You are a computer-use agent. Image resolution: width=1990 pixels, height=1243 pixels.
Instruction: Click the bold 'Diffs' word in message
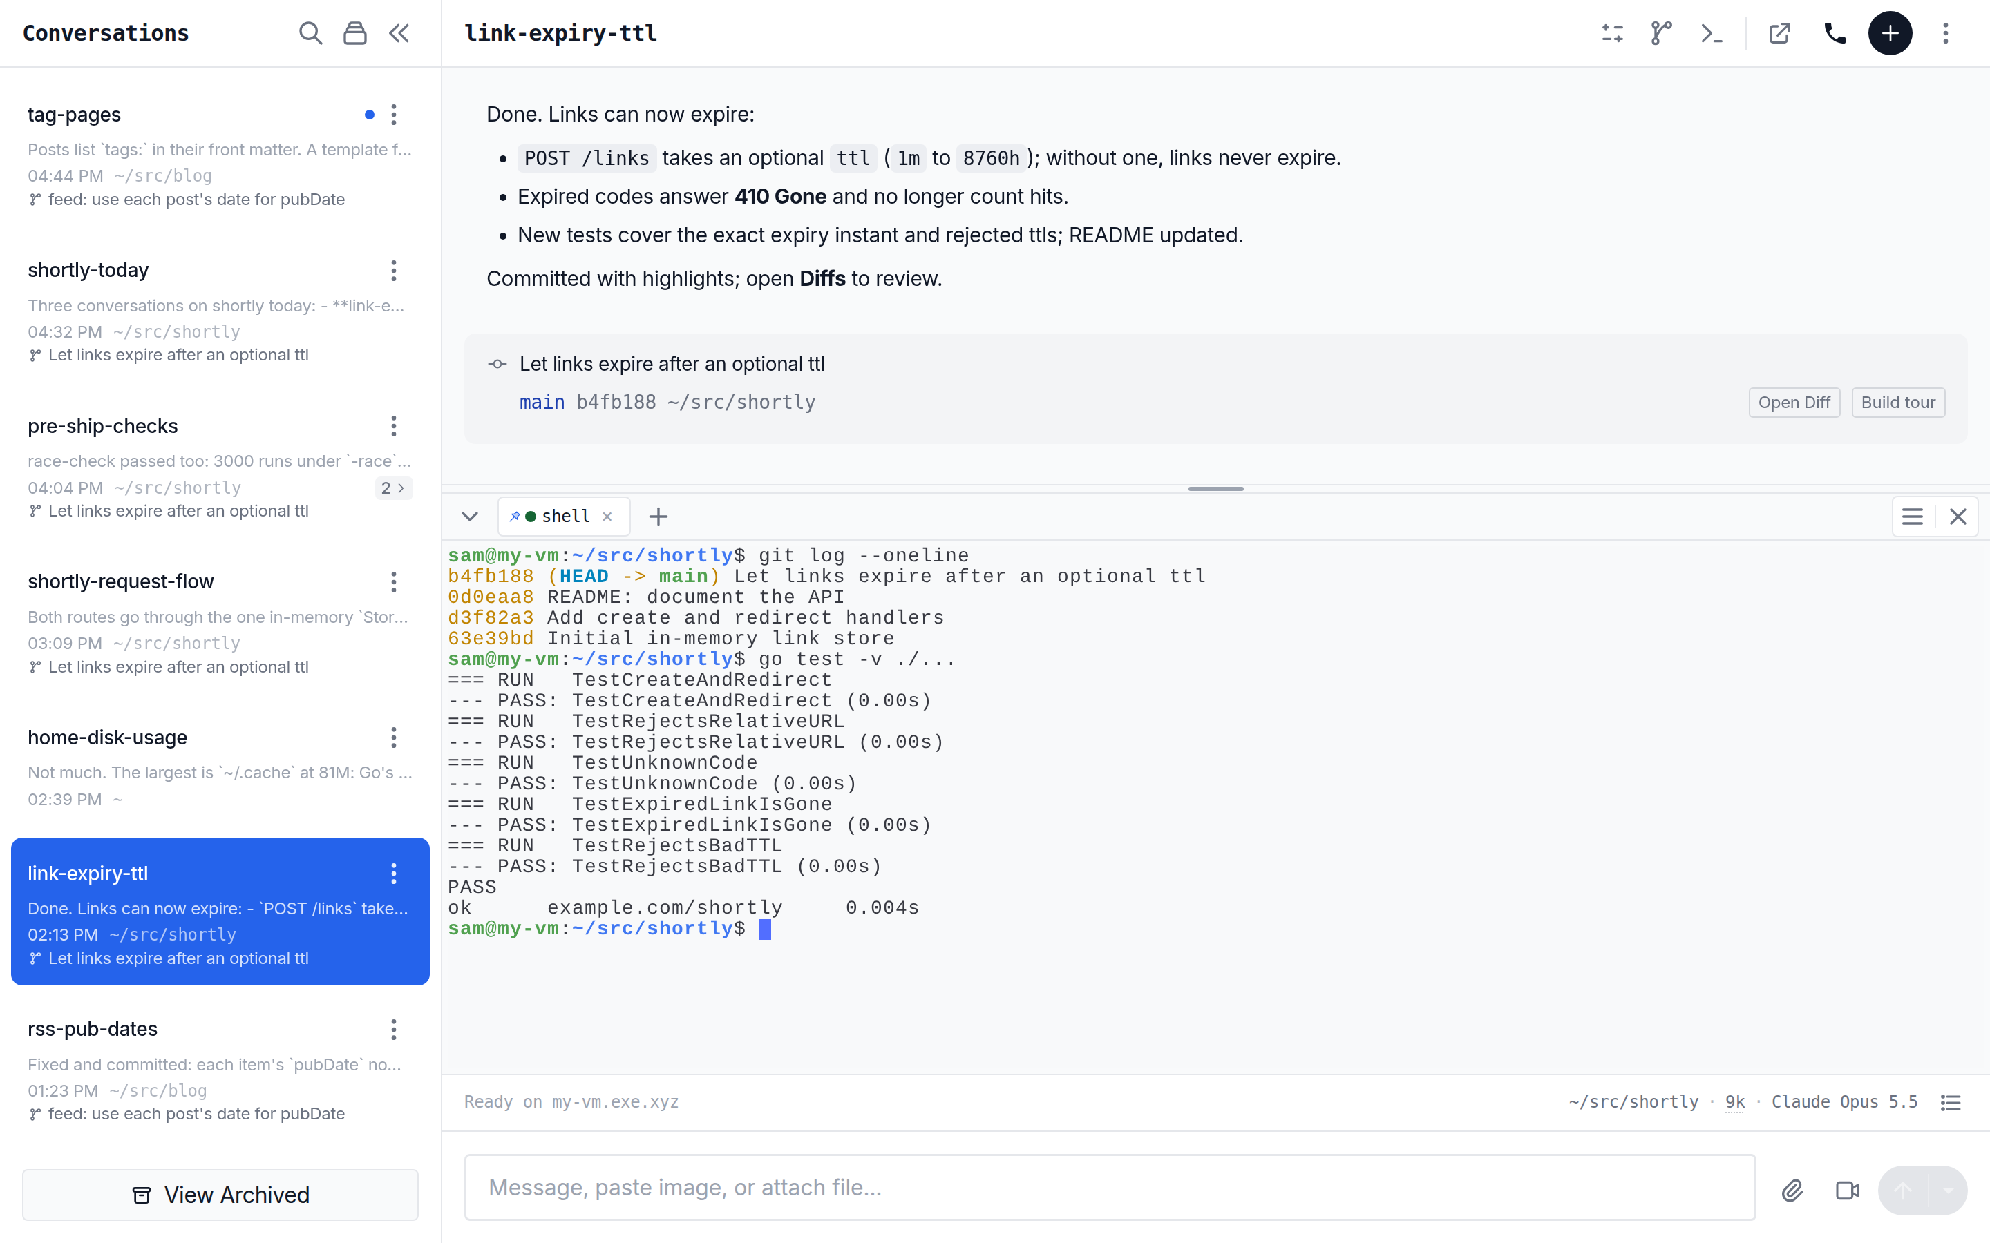pyautogui.click(x=822, y=279)
